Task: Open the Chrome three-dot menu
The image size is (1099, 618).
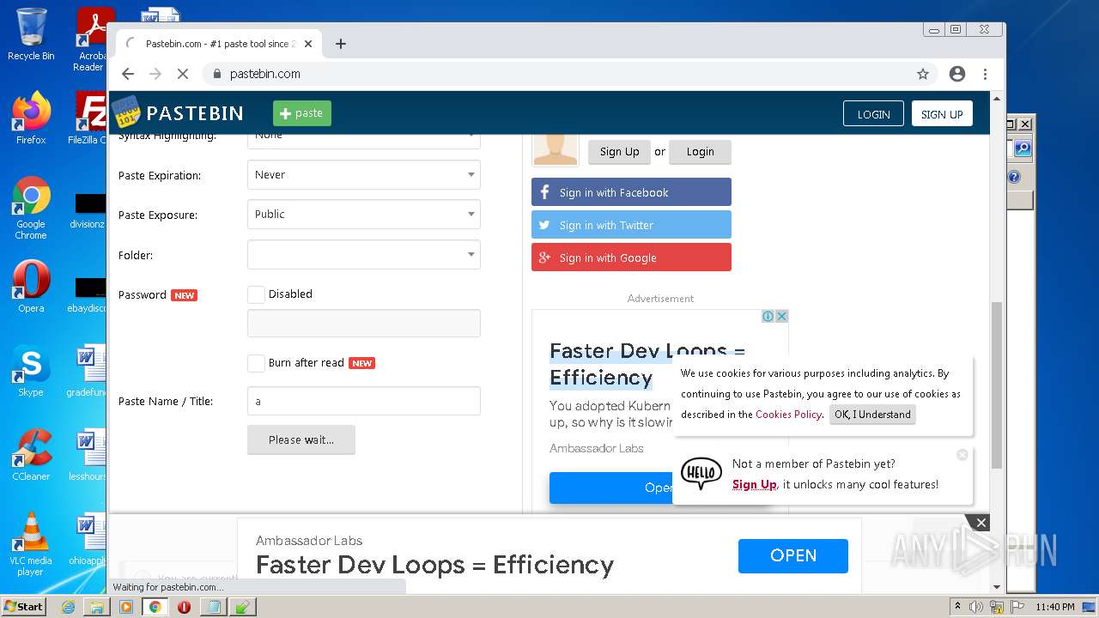Action: click(x=985, y=74)
